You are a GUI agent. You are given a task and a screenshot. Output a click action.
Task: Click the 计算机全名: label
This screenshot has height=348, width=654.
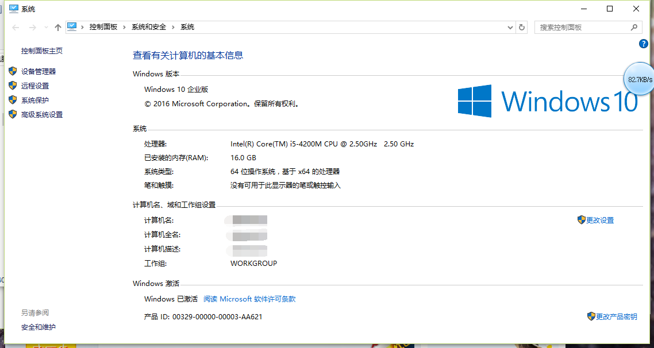coord(162,235)
